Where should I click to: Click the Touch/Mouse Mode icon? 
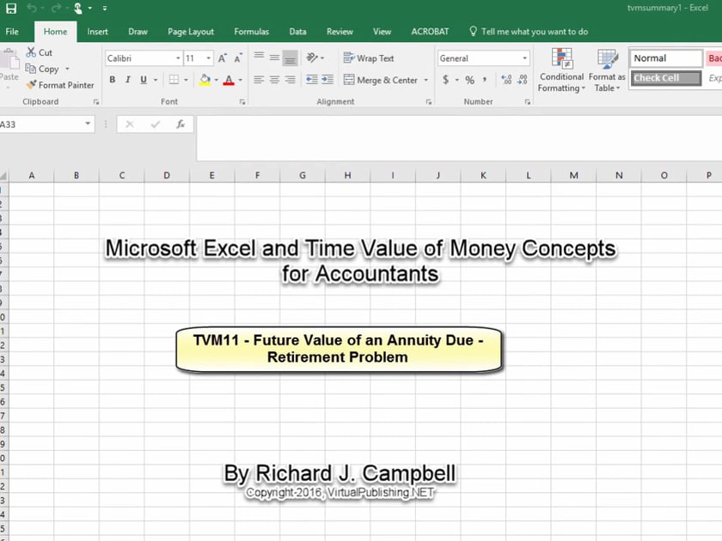pos(78,8)
